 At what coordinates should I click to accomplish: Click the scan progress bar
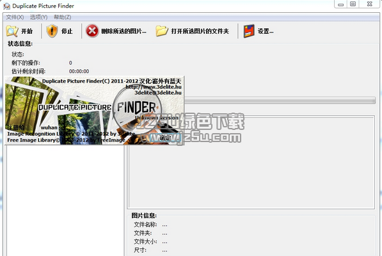[280, 100]
